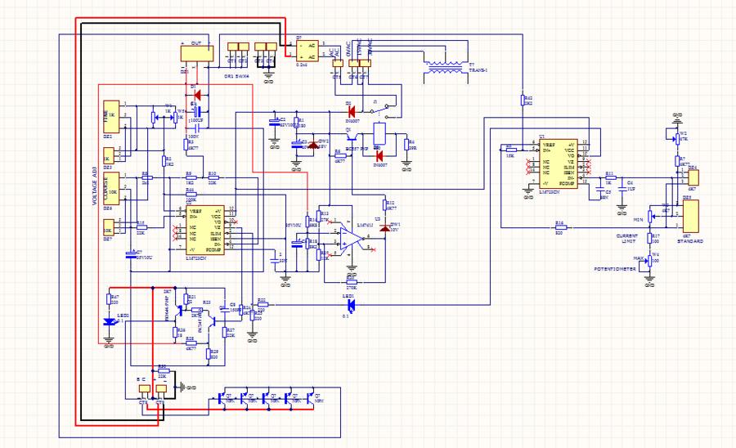Click the left LM723CN regulator chip
Screen dimensions: 736x448
click(200, 232)
